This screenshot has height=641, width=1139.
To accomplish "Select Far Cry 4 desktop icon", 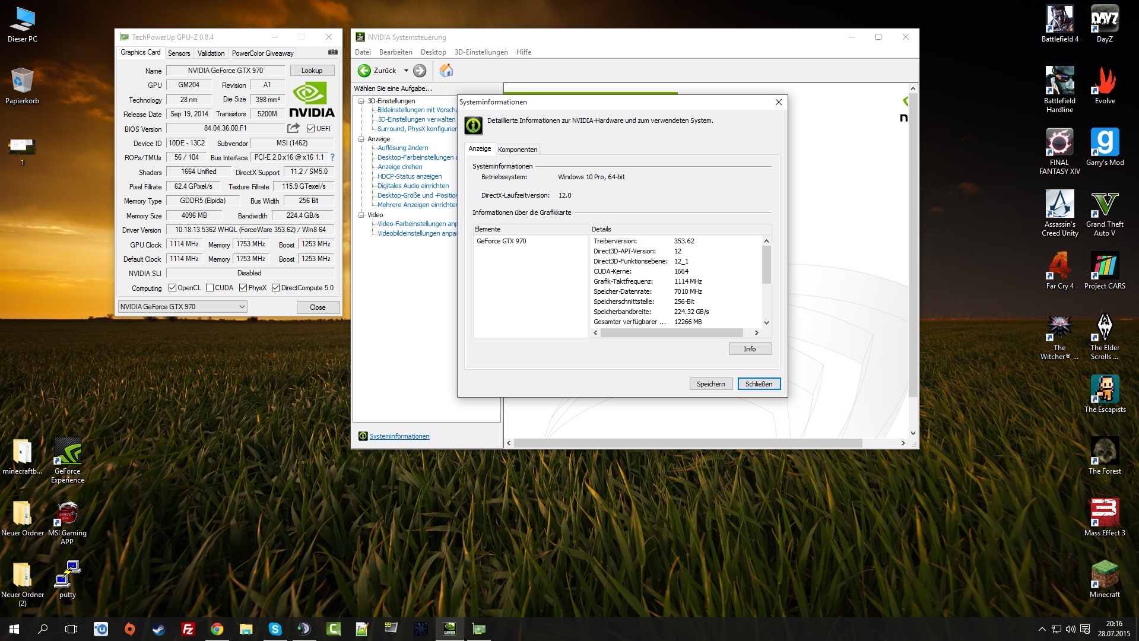I will pos(1060,271).
